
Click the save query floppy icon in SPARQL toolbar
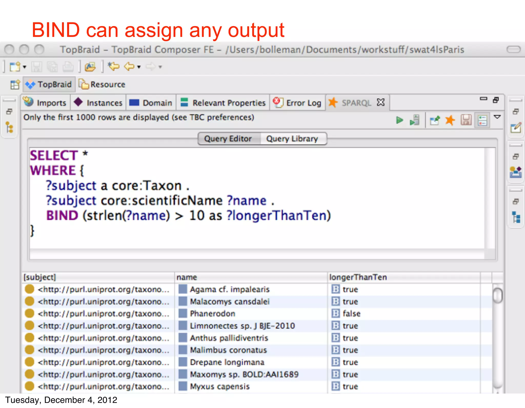click(466, 120)
